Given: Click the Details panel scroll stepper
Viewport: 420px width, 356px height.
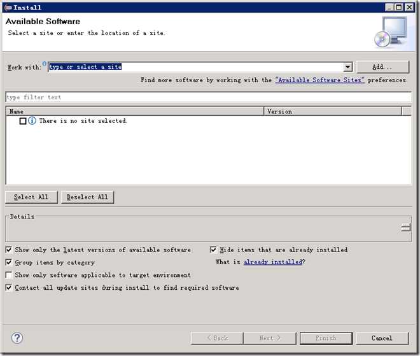Looking at the screenshot, I should tap(406, 227).
